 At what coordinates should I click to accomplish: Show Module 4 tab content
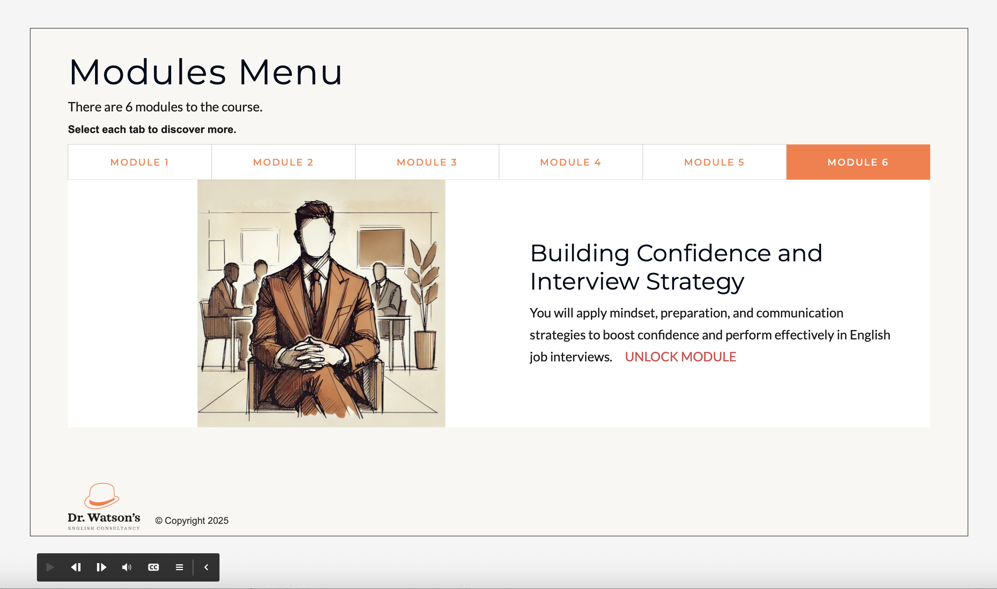pyautogui.click(x=571, y=162)
